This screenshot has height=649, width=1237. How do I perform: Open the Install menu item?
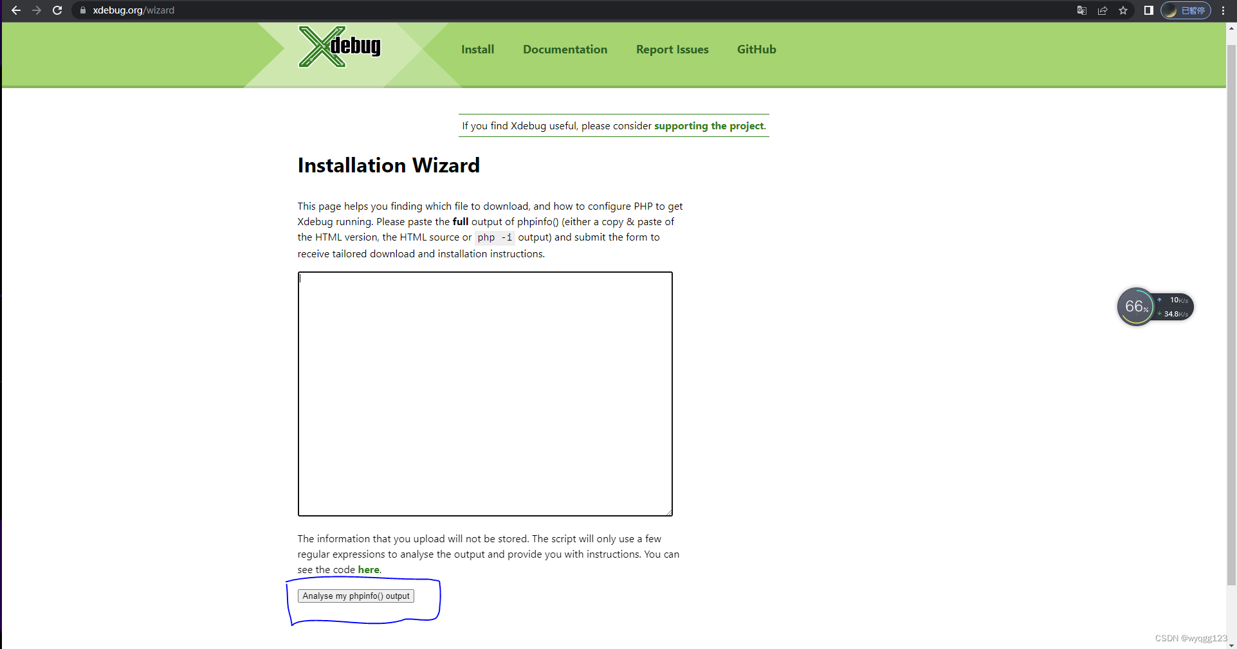pos(477,50)
